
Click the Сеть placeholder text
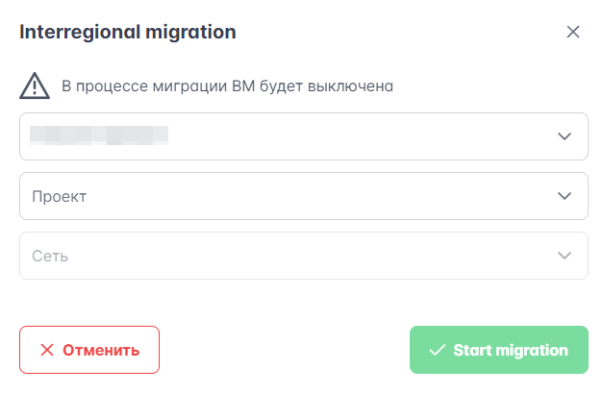tap(50, 256)
